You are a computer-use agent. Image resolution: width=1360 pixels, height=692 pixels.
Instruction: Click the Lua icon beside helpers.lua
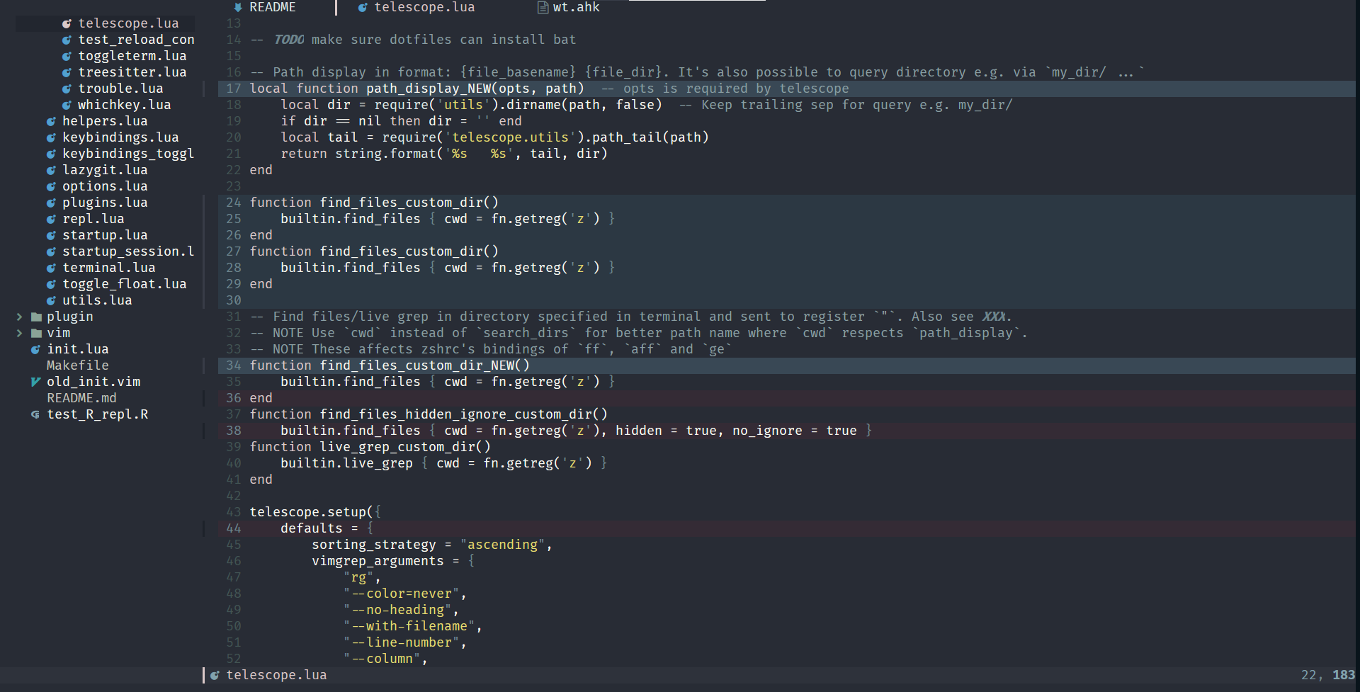(x=51, y=121)
